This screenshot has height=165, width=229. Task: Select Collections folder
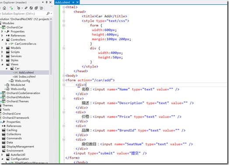pos(14,134)
